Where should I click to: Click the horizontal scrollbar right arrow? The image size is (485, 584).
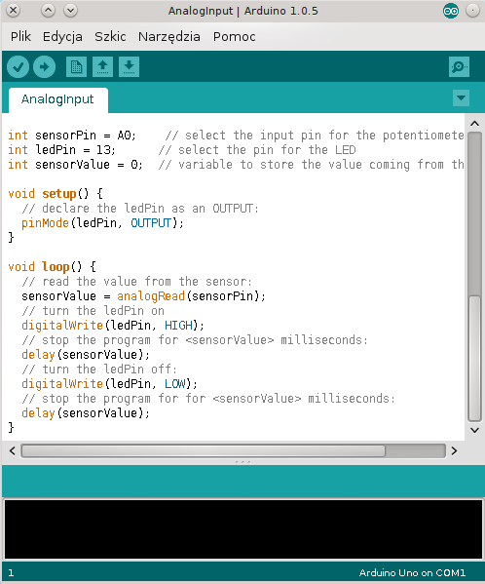[454, 451]
